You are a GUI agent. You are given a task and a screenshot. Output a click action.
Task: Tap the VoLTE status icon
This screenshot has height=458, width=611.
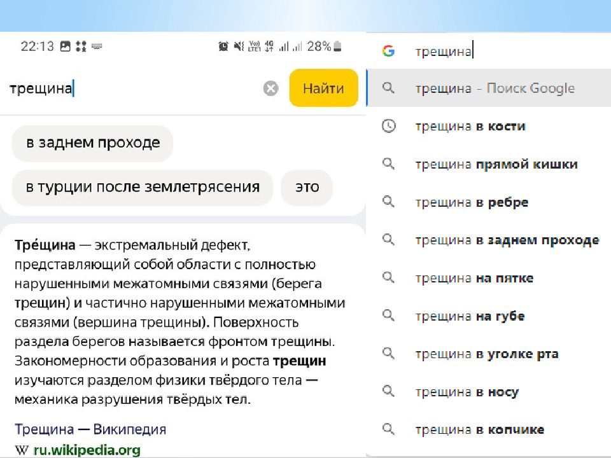tap(254, 46)
